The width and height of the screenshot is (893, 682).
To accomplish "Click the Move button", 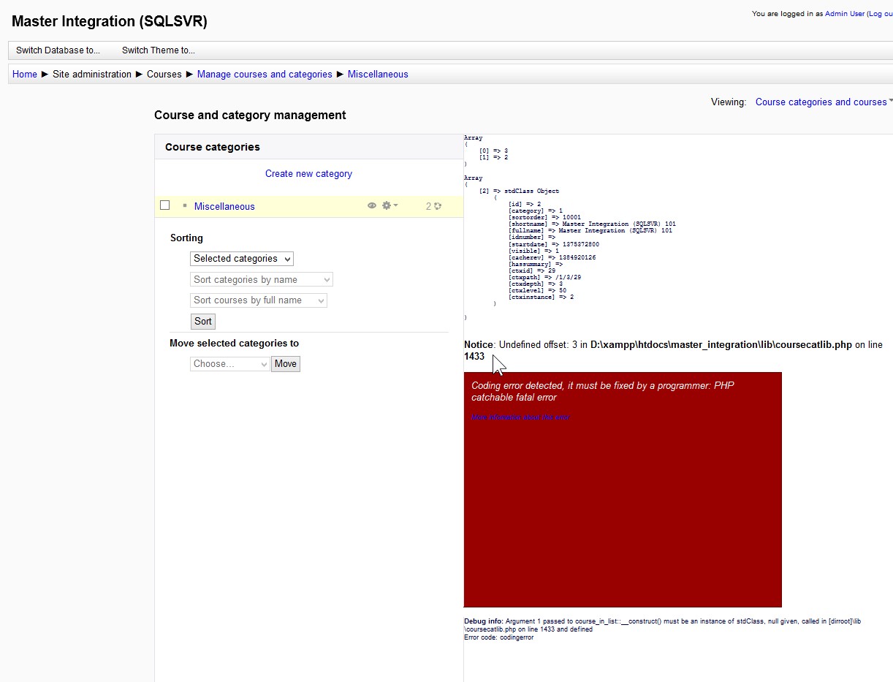I will click(286, 364).
